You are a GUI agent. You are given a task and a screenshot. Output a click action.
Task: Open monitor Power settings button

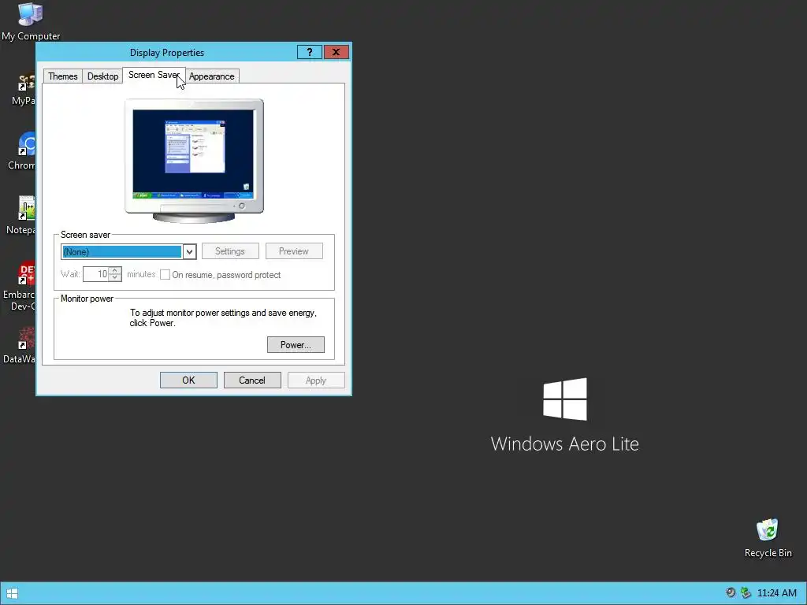pos(296,345)
